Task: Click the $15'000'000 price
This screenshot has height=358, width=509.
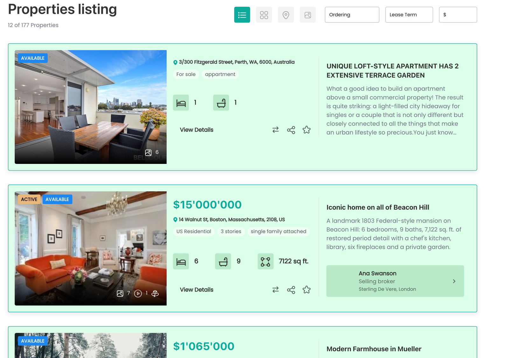Action: pyautogui.click(x=207, y=205)
